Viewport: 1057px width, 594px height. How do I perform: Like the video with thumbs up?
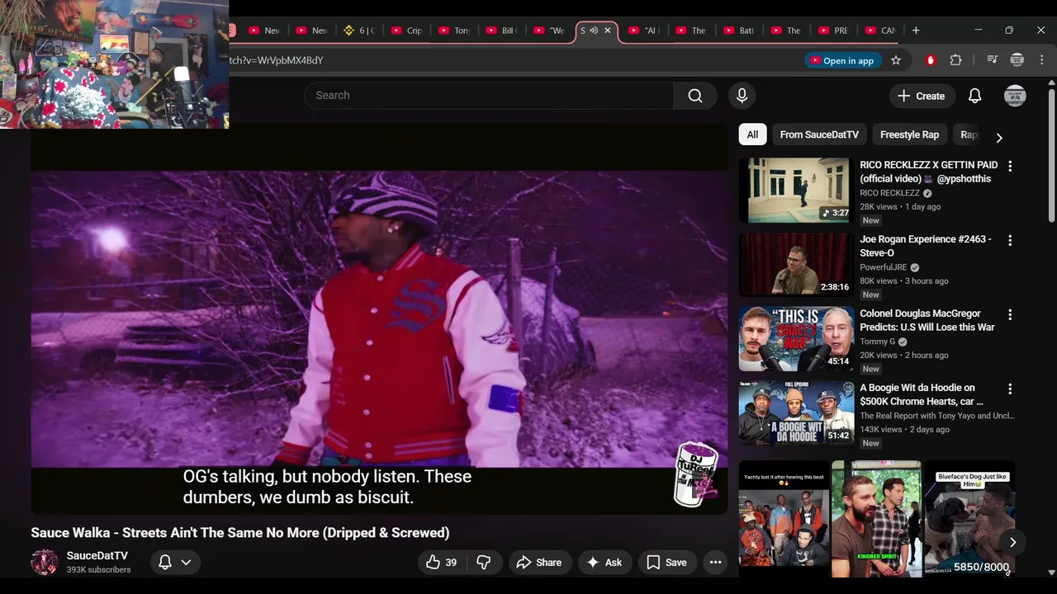(x=442, y=563)
